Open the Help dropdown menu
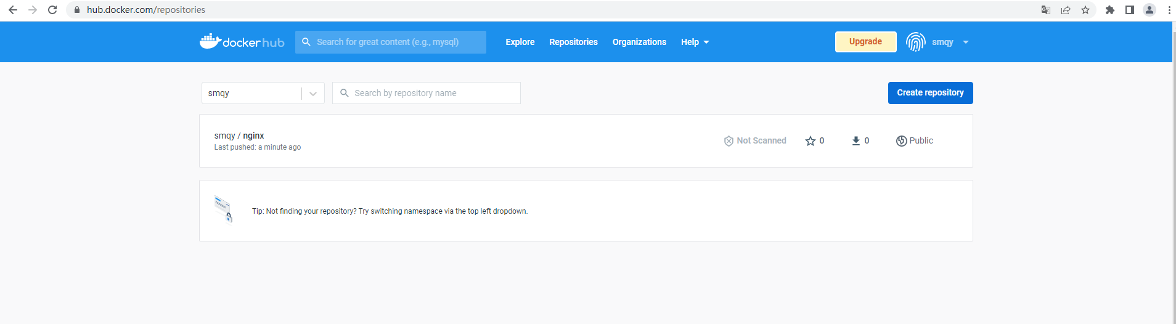The image size is (1176, 324). (x=695, y=42)
